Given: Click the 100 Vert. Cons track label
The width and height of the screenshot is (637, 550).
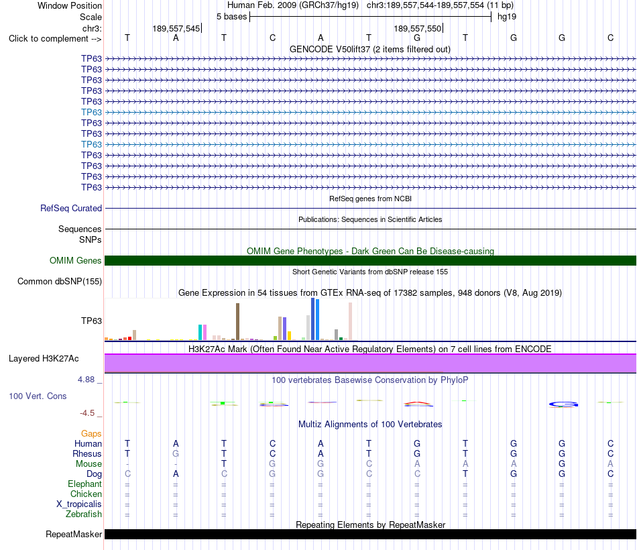Looking at the screenshot, I should tap(38, 396).
